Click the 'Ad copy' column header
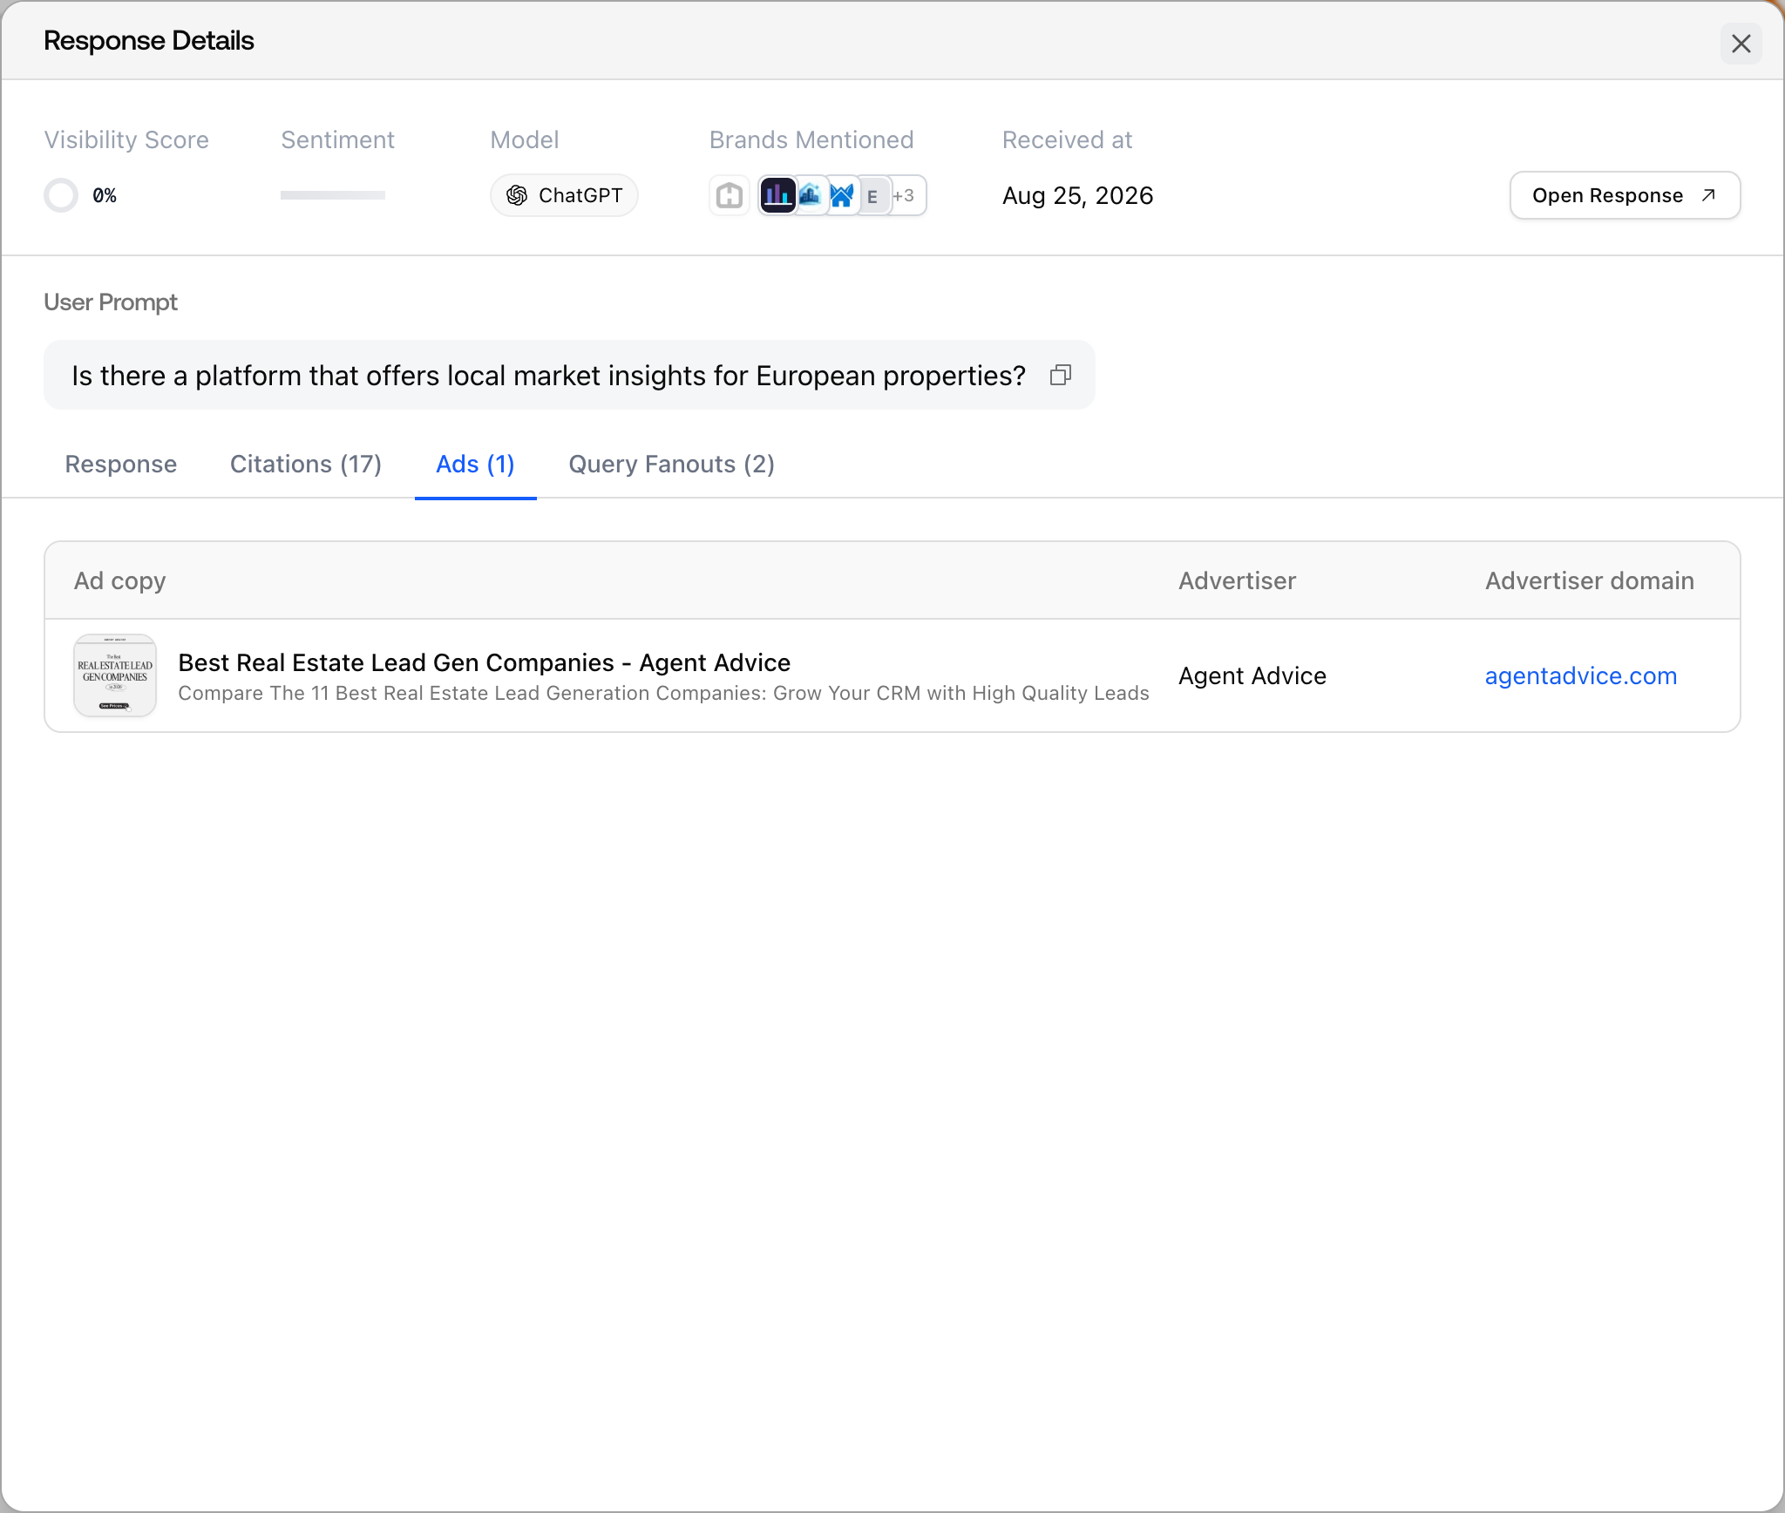 click(119, 580)
